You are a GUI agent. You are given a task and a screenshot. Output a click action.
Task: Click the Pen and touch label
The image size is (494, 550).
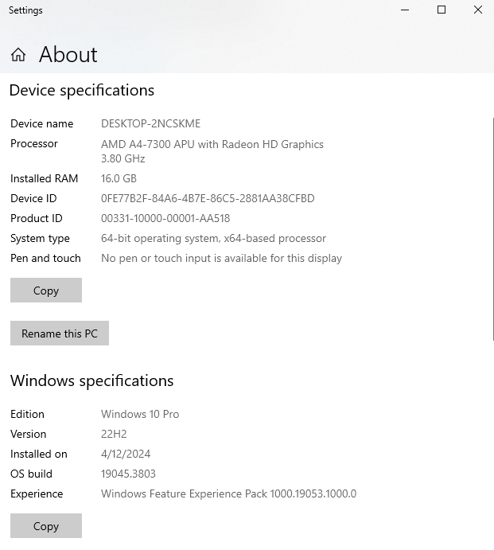[x=45, y=259]
